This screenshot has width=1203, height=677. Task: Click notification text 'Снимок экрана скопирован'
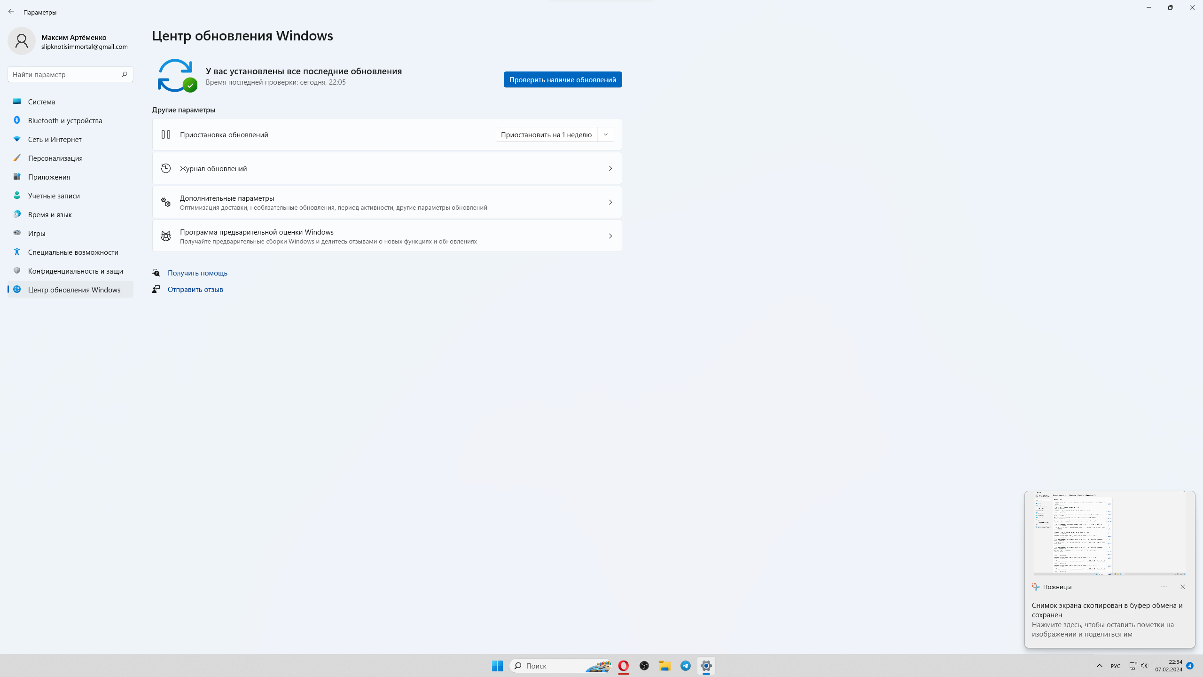pos(1107,610)
